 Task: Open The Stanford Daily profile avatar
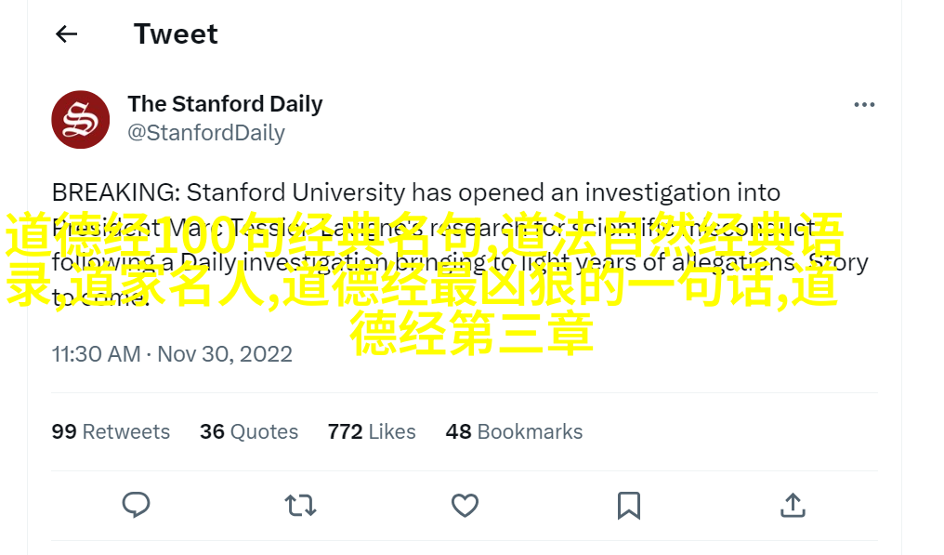81,119
